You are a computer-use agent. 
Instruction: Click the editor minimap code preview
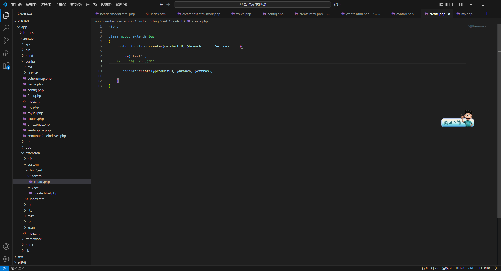coord(476,27)
